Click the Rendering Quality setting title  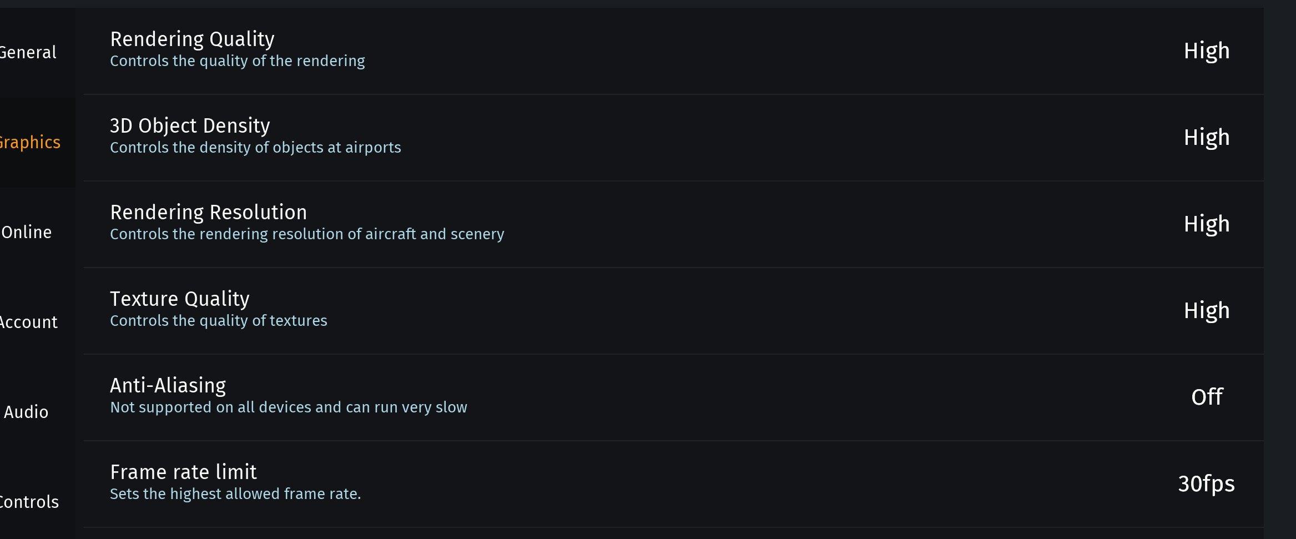[x=192, y=39]
